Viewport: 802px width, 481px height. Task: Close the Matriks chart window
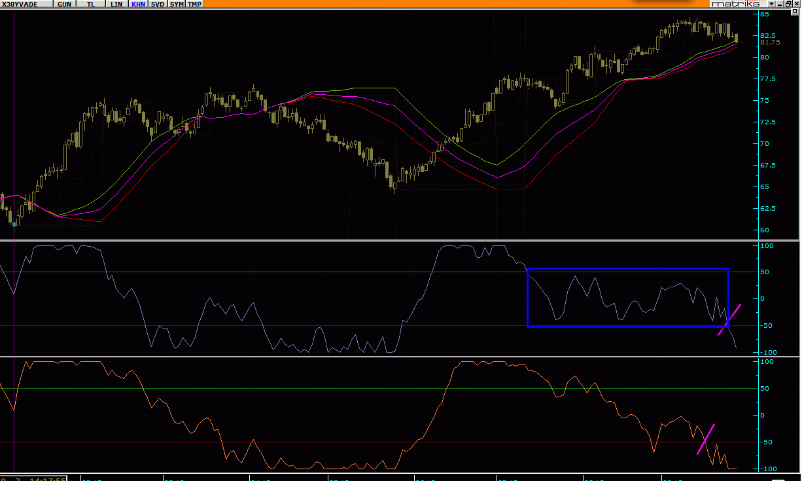click(x=797, y=4)
